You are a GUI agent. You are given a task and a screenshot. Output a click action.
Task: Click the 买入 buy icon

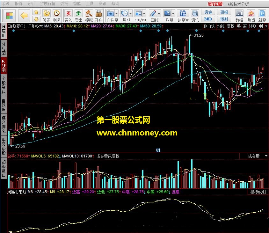(x=68, y=16)
